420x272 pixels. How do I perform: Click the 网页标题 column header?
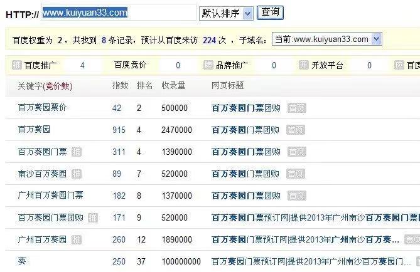coord(227,86)
